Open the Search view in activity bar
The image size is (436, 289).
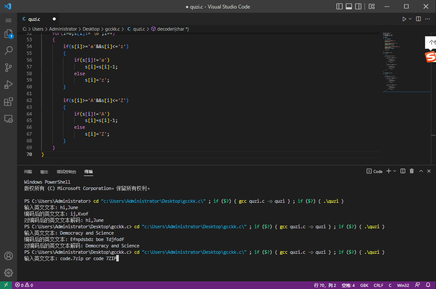[x=8, y=51]
